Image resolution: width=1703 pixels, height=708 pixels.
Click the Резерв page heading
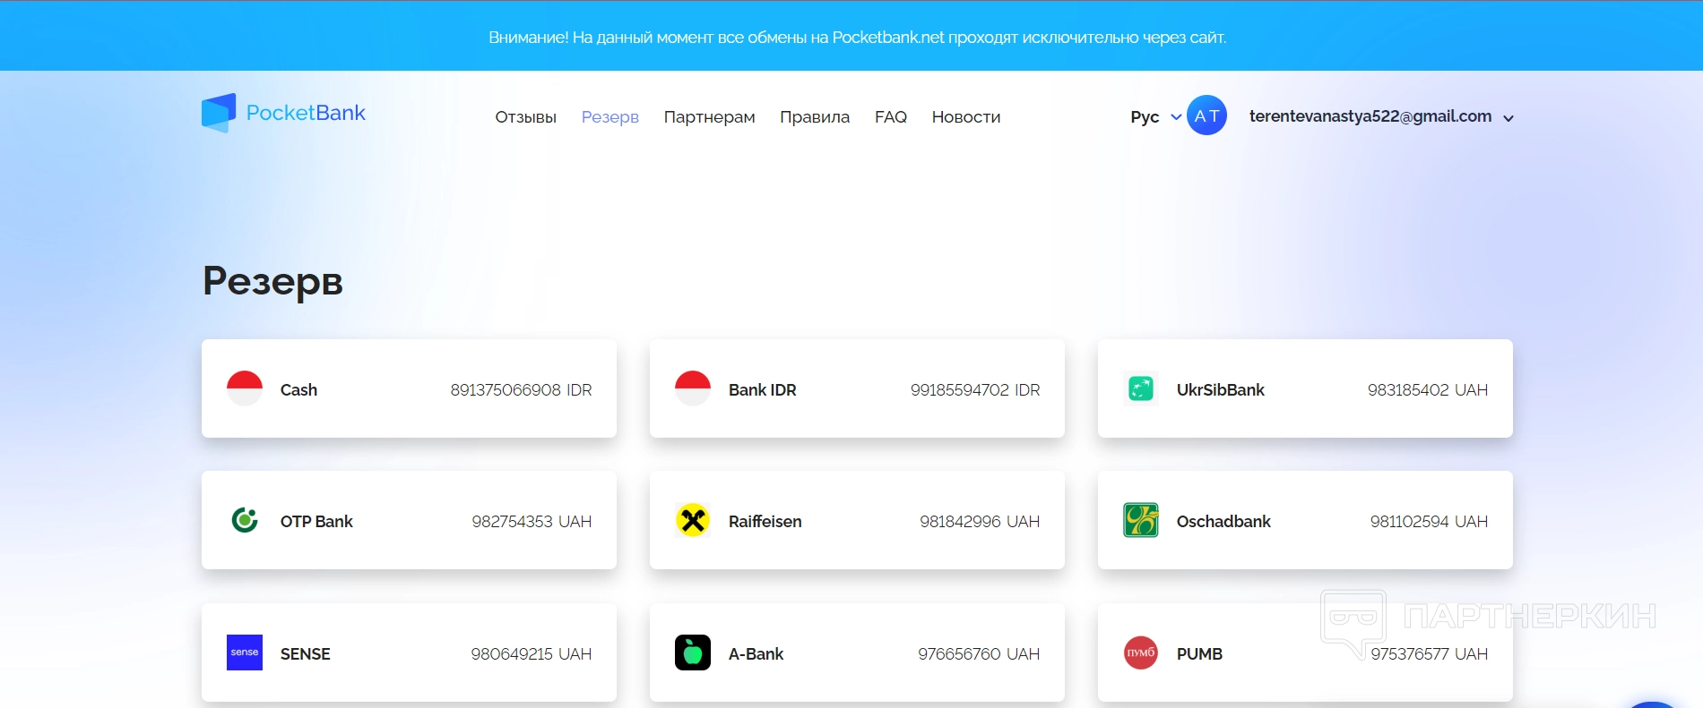tap(273, 281)
